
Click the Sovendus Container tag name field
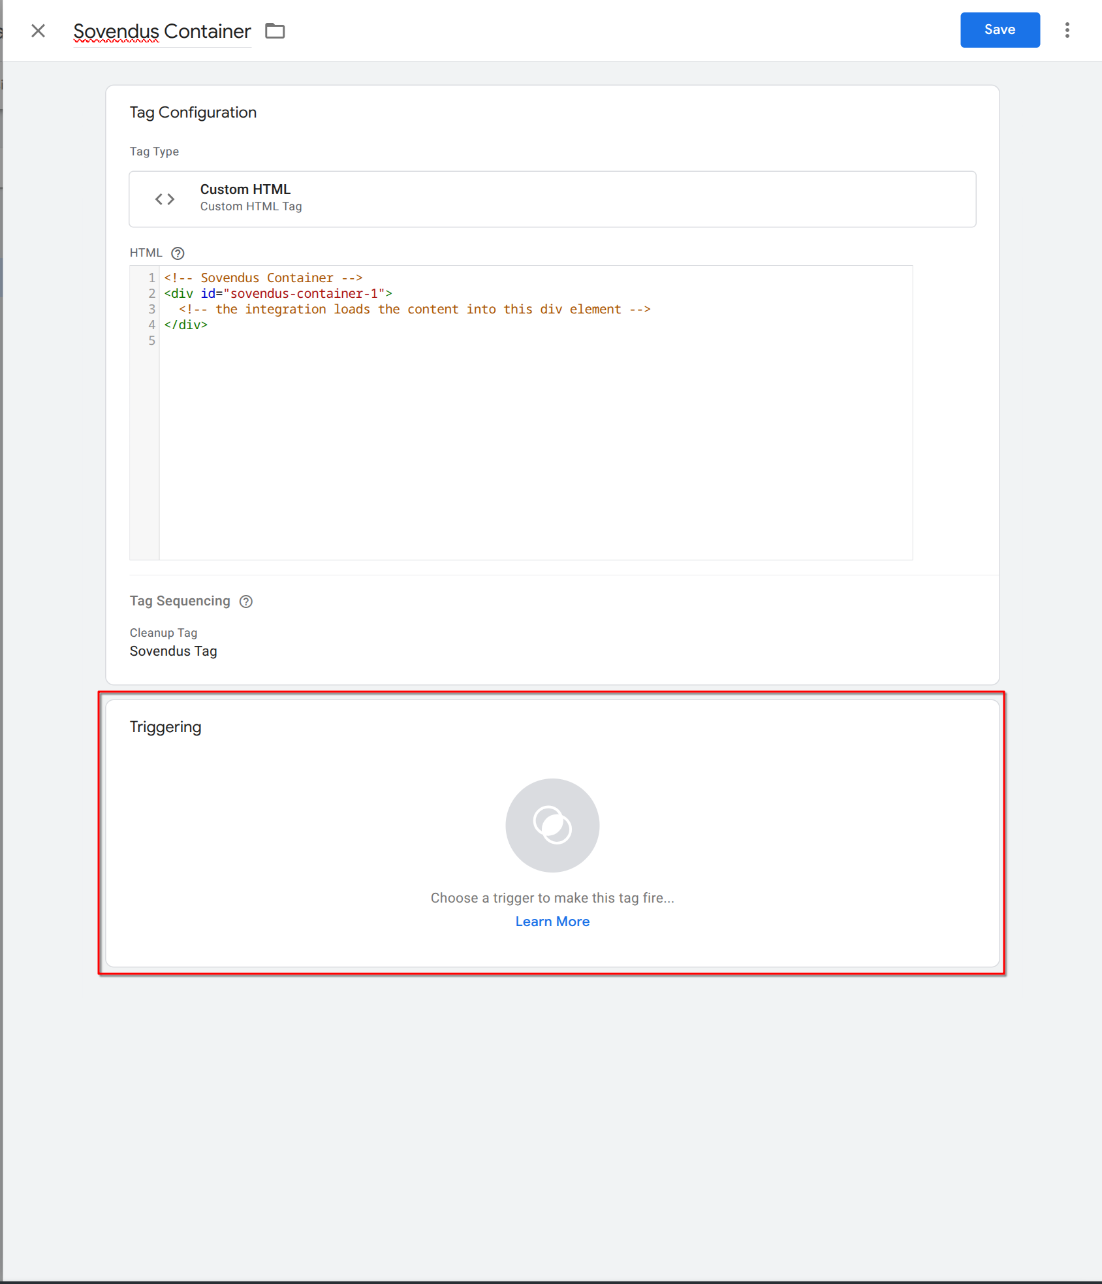click(162, 31)
